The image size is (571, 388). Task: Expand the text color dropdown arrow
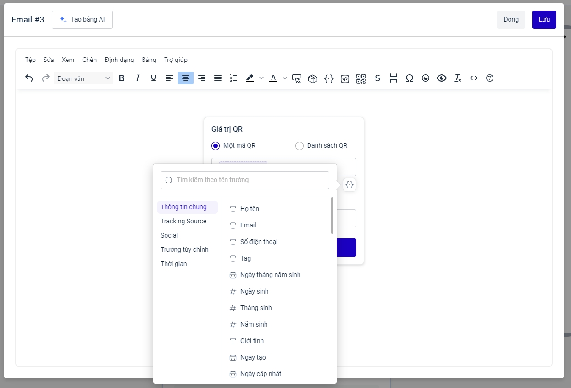[284, 78]
